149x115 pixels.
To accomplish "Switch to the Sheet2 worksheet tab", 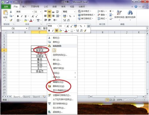I will [26, 97].
